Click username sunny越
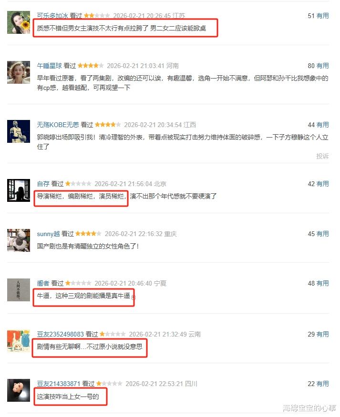 click(x=48, y=234)
